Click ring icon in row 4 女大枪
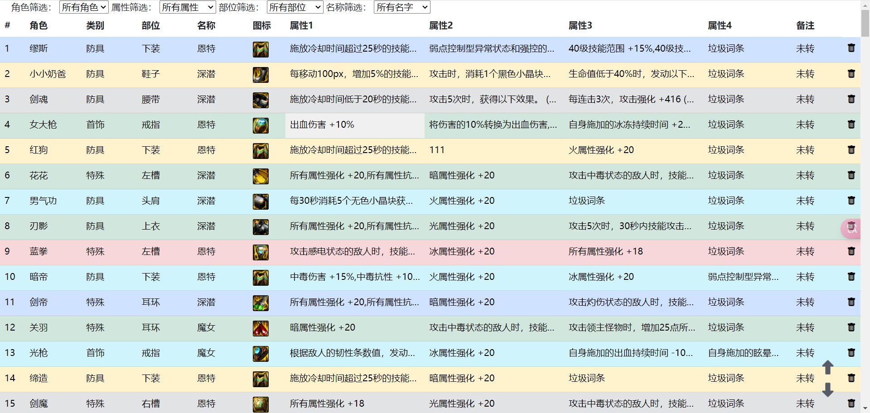This screenshot has width=870, height=413. tap(261, 125)
